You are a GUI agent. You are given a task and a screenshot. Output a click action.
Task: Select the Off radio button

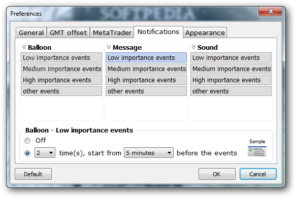[x=27, y=141]
